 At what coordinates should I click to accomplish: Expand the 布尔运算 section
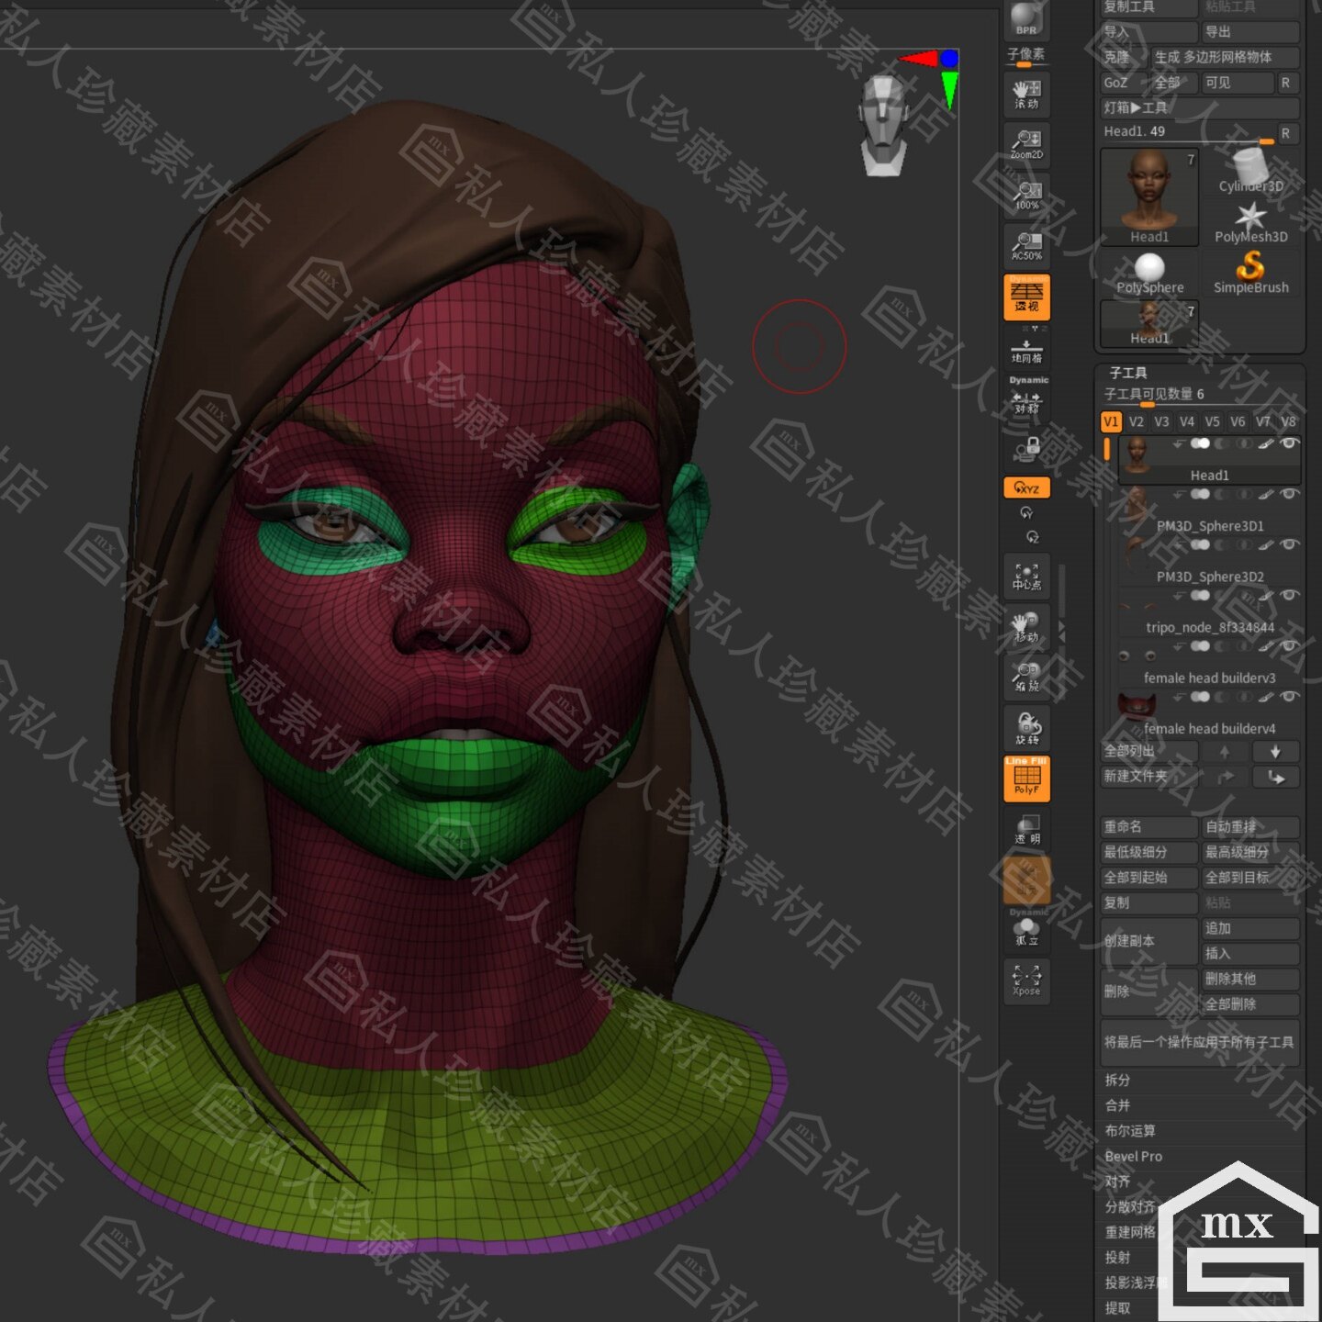click(x=1130, y=1131)
